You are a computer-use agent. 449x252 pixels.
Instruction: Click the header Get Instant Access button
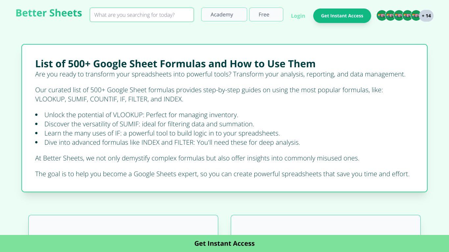pos(342,16)
